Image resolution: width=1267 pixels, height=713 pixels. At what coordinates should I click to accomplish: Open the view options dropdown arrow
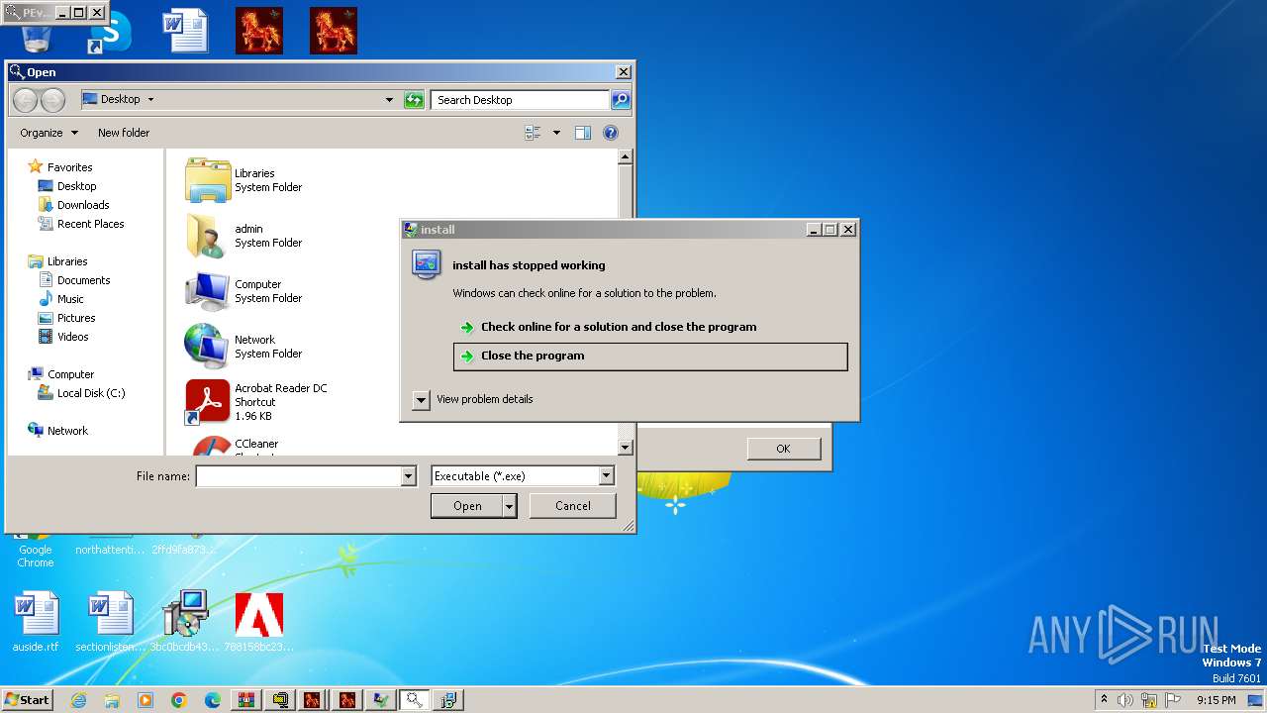coord(556,133)
